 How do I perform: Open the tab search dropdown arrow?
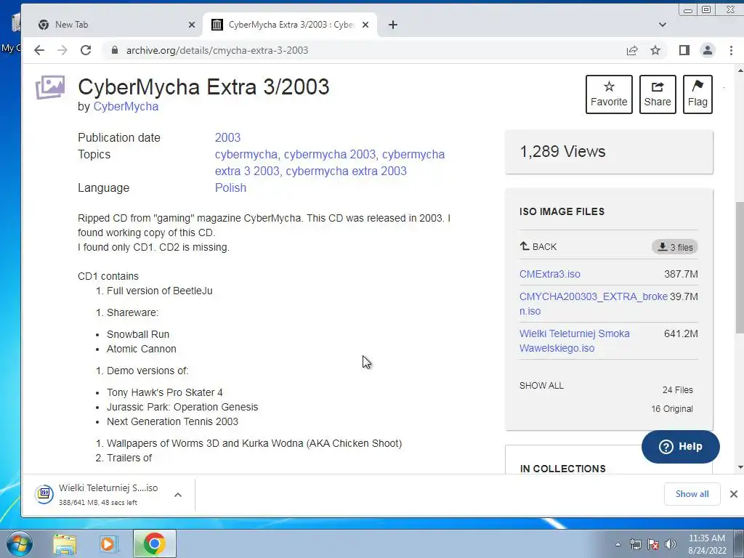[663, 25]
